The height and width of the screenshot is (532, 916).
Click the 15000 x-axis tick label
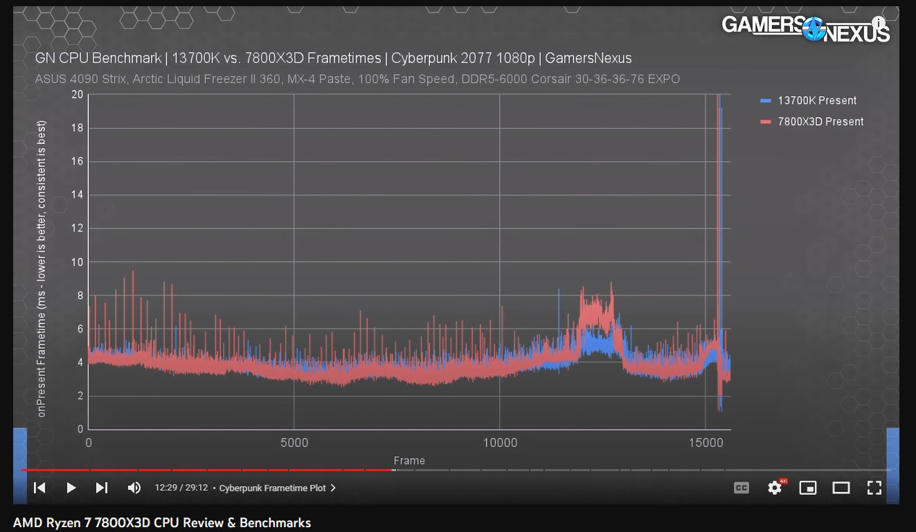(705, 443)
